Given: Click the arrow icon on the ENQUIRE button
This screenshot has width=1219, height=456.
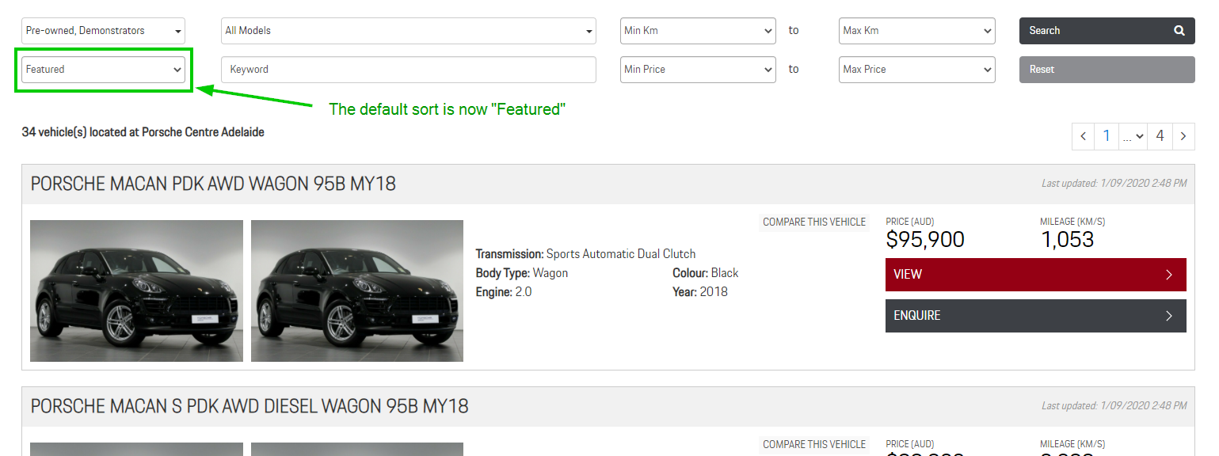Looking at the screenshot, I should coord(1169,315).
